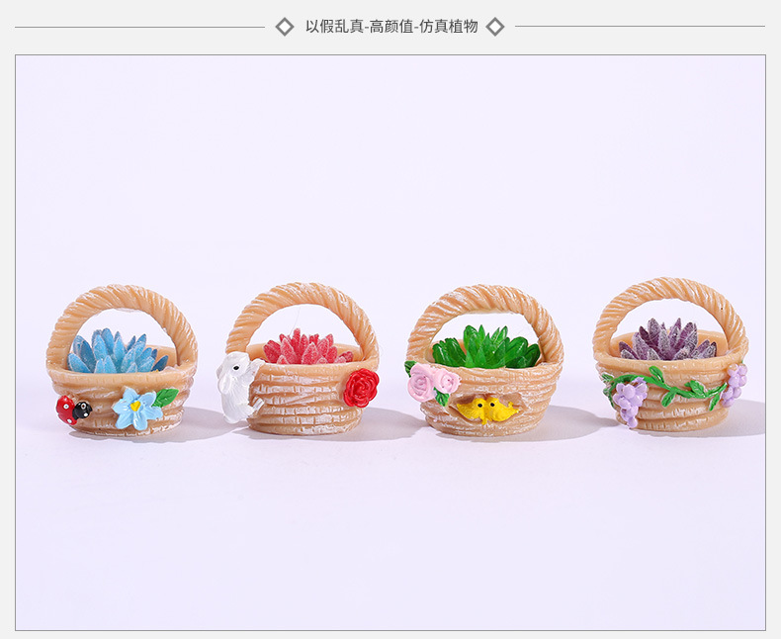The height and width of the screenshot is (639, 781).
Task: Click the grape cluster on the fourth basket's right edge
Action: pyautogui.click(x=735, y=385)
